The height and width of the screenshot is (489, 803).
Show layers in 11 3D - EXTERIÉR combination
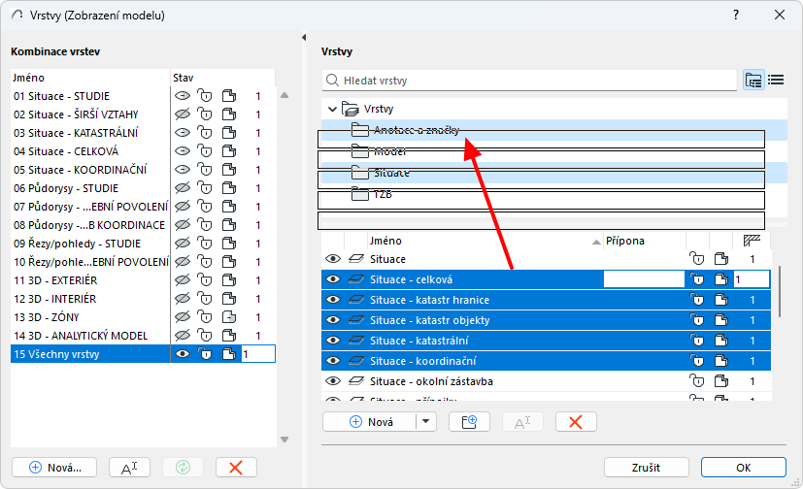tap(182, 280)
